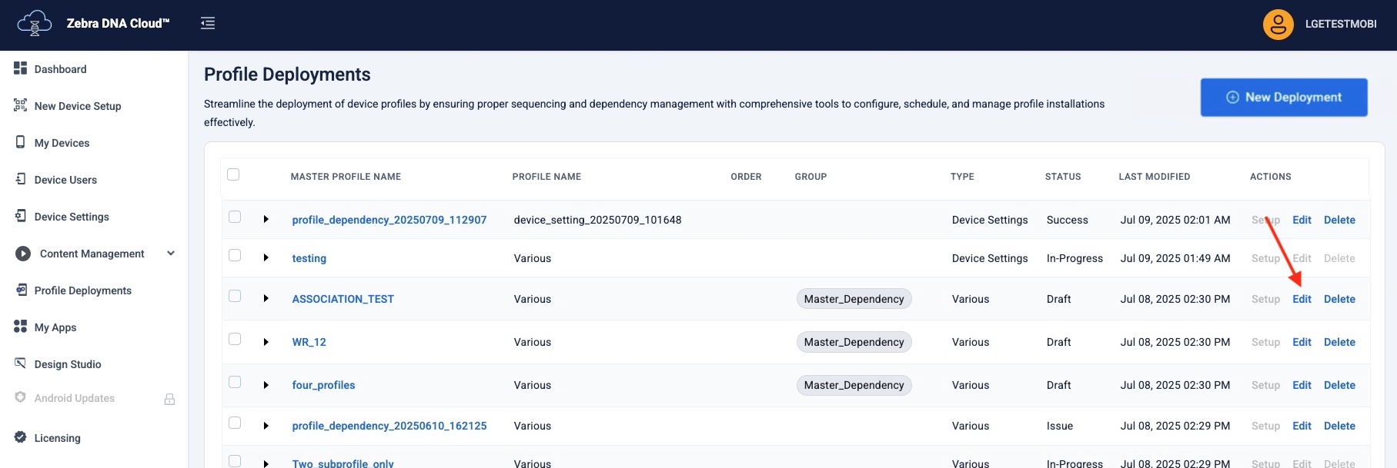Expand the WR_12 row disclosure triangle
Image resolution: width=1397 pixels, height=468 pixels.
[266, 342]
